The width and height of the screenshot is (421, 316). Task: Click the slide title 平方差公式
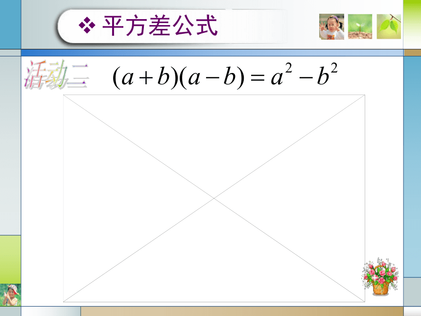[160, 26]
